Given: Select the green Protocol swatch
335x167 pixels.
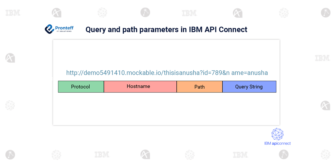Looking at the screenshot, I should coord(81,87).
